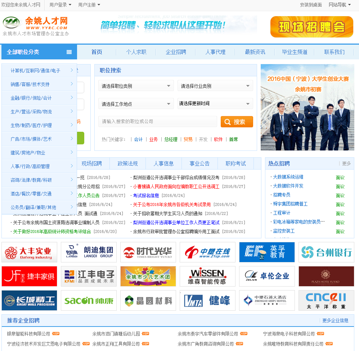Open the 2016大学生创业大赛 banner image
Screen dimensions: 359x351
click(x=308, y=107)
